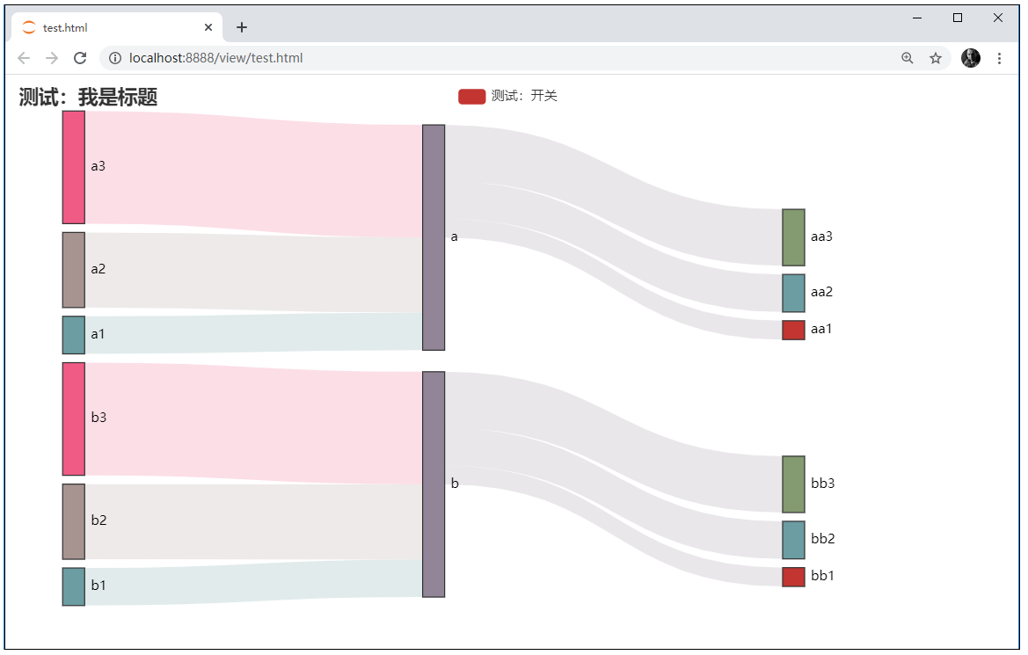The height and width of the screenshot is (655, 1028).
Task: Click the pink a3 node rectangle
Action: click(x=74, y=167)
